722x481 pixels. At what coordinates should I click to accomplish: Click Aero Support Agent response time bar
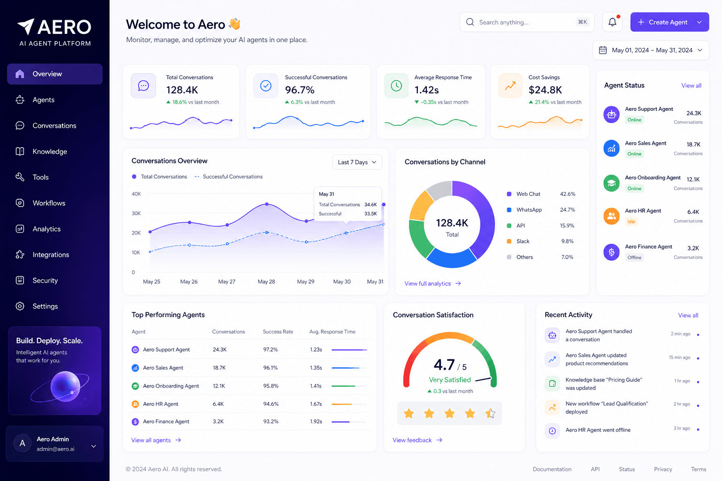(349, 350)
